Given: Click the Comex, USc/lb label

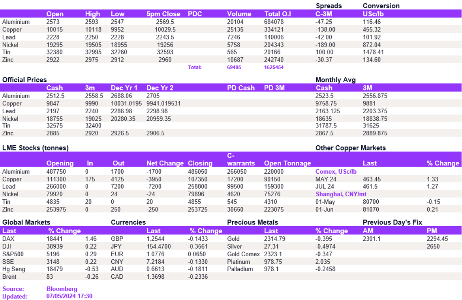Looking at the screenshot, I should coord(336,172).
